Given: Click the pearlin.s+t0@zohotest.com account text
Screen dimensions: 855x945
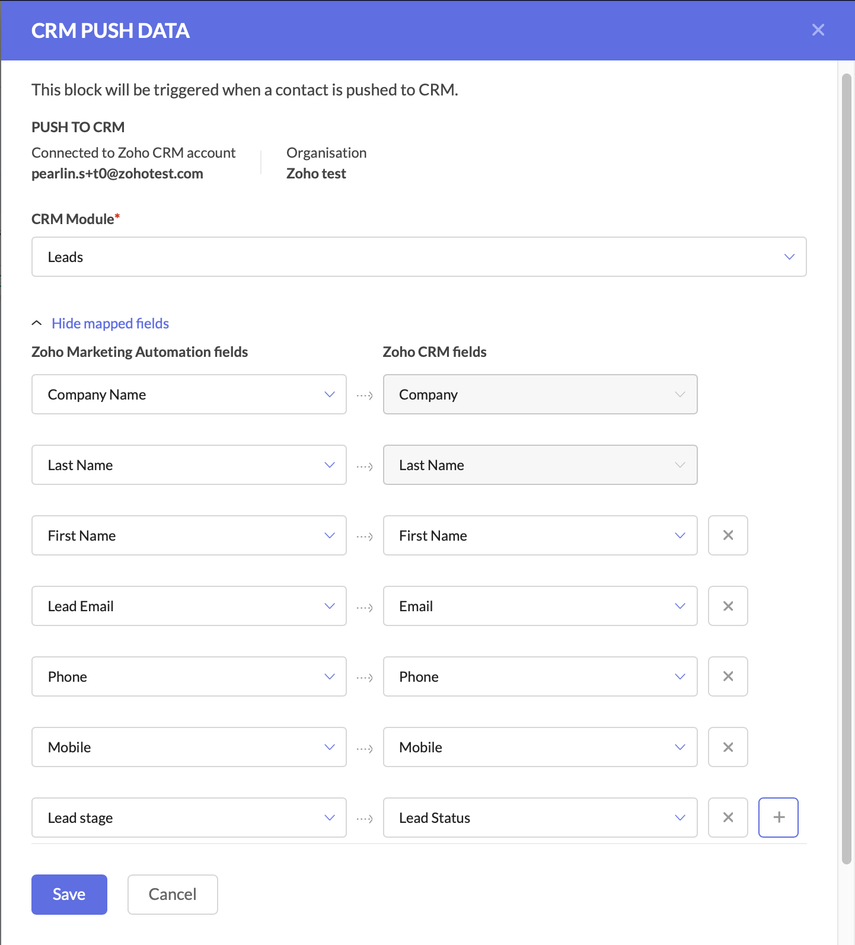Looking at the screenshot, I should coord(117,174).
